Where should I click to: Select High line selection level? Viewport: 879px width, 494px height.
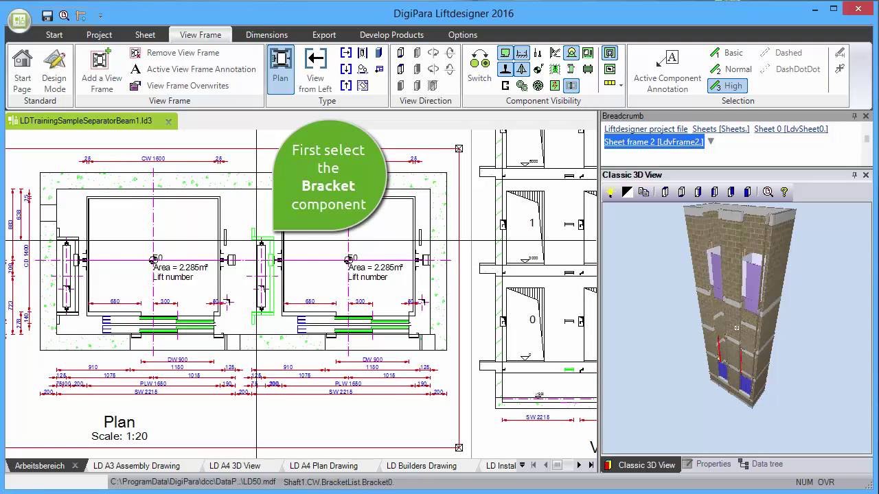727,86
